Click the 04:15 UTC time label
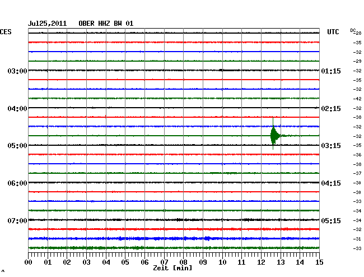Image resolution: width=364 pixels, height=277 pixels. [x=331, y=183]
